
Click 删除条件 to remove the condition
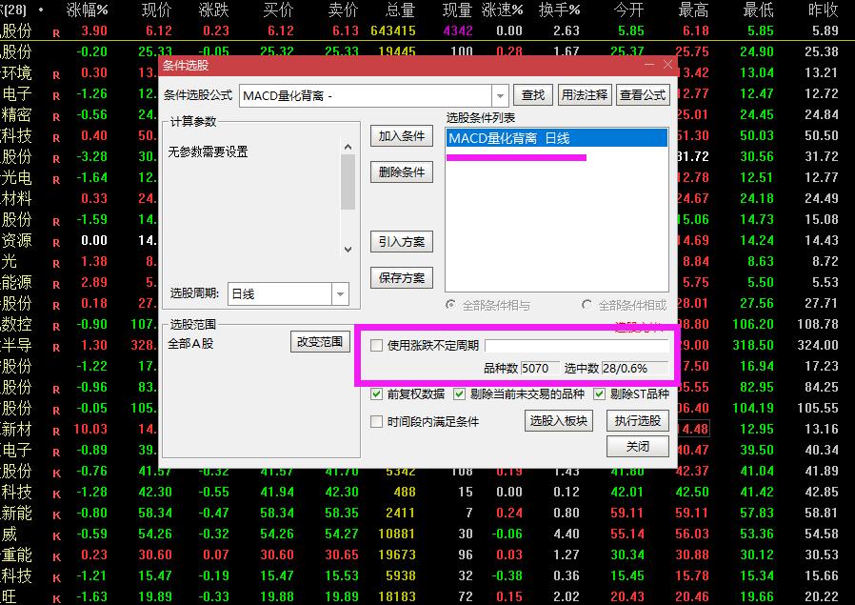tap(400, 171)
